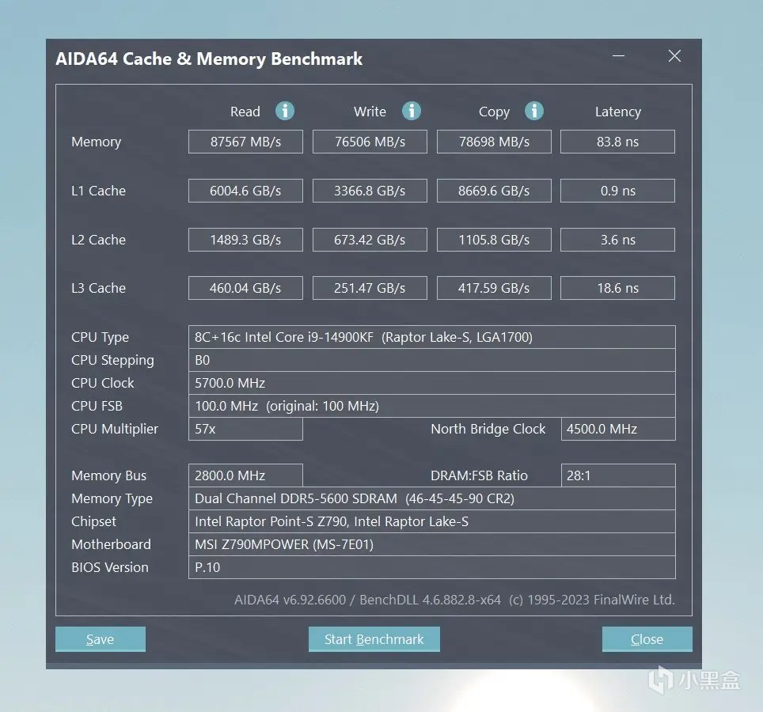Screen dimensions: 763x712
Task: Select the Memory copy value 78698 MB/s
Action: [494, 142]
